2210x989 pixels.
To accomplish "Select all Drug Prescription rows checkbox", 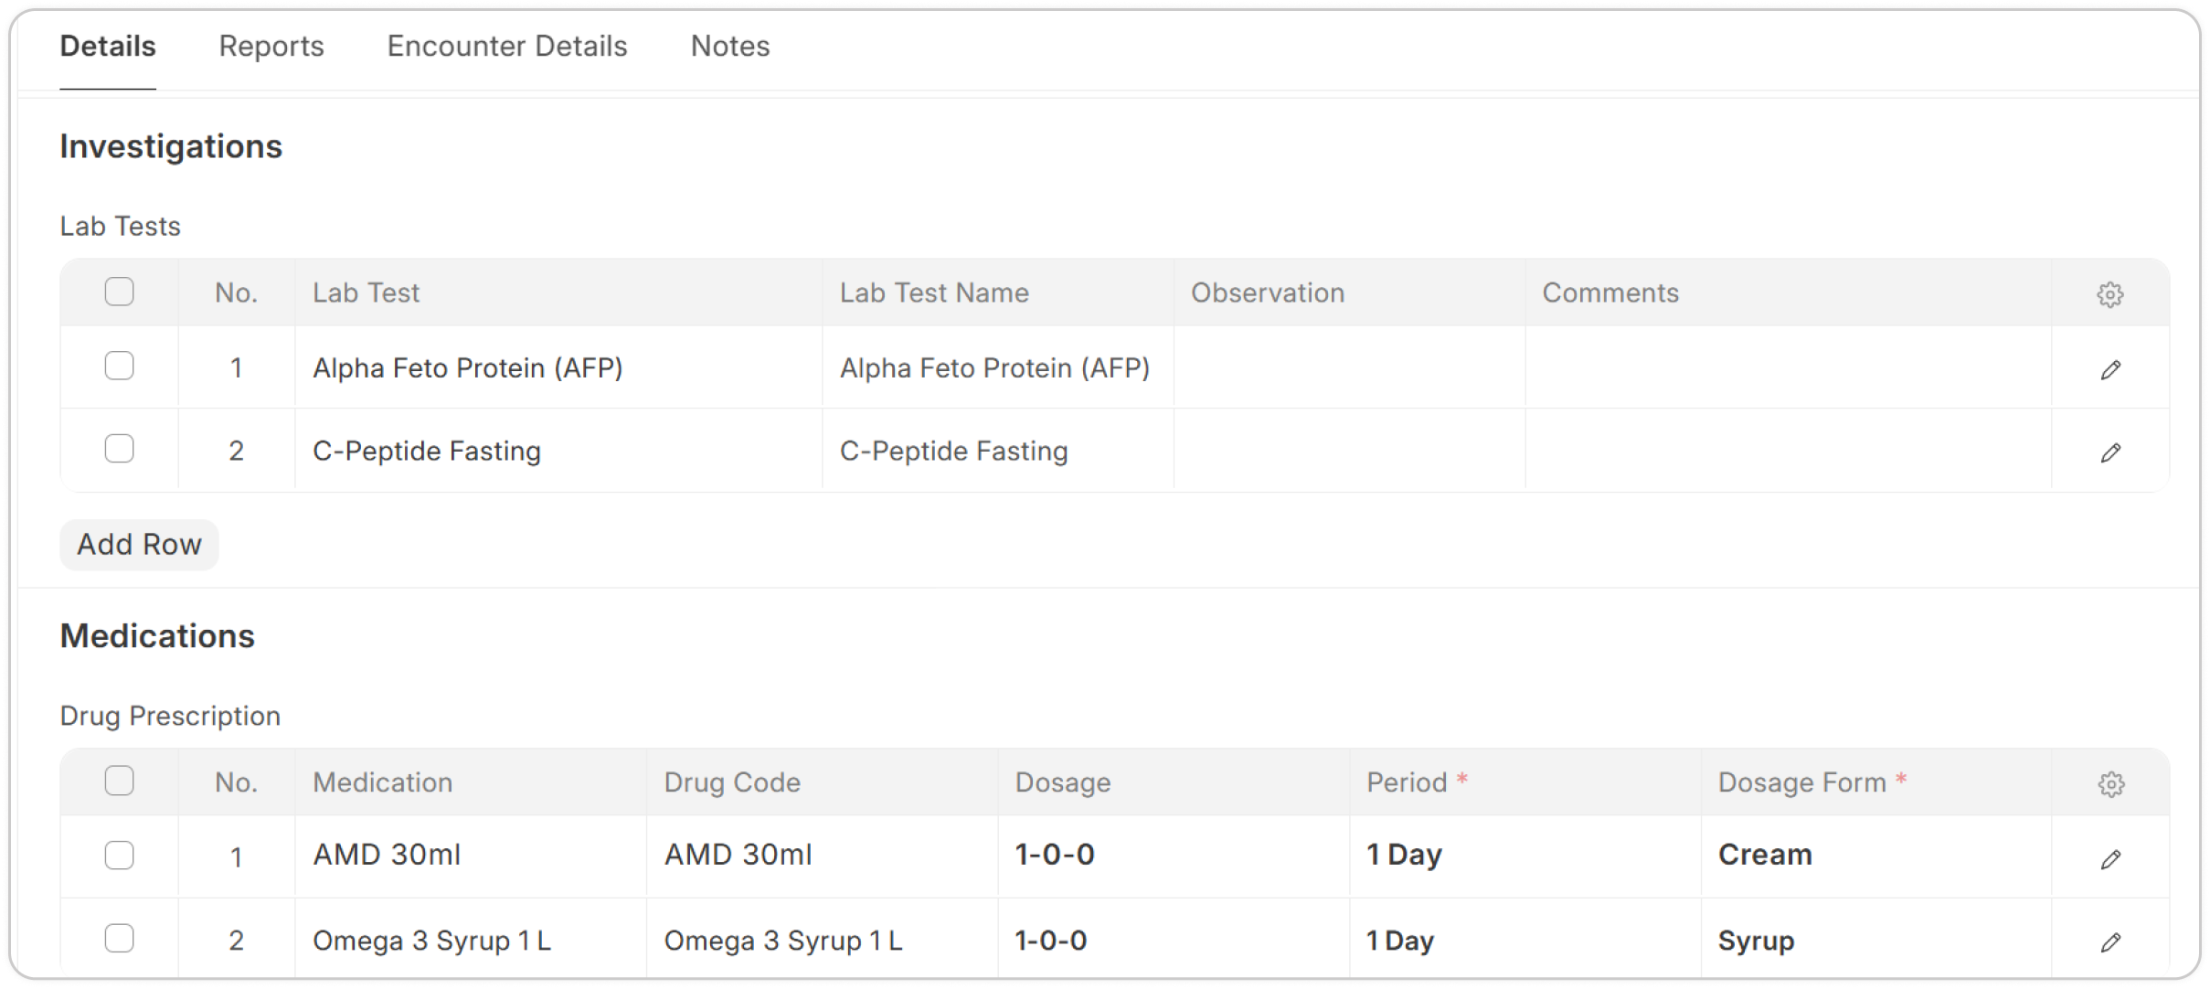I will click(119, 781).
